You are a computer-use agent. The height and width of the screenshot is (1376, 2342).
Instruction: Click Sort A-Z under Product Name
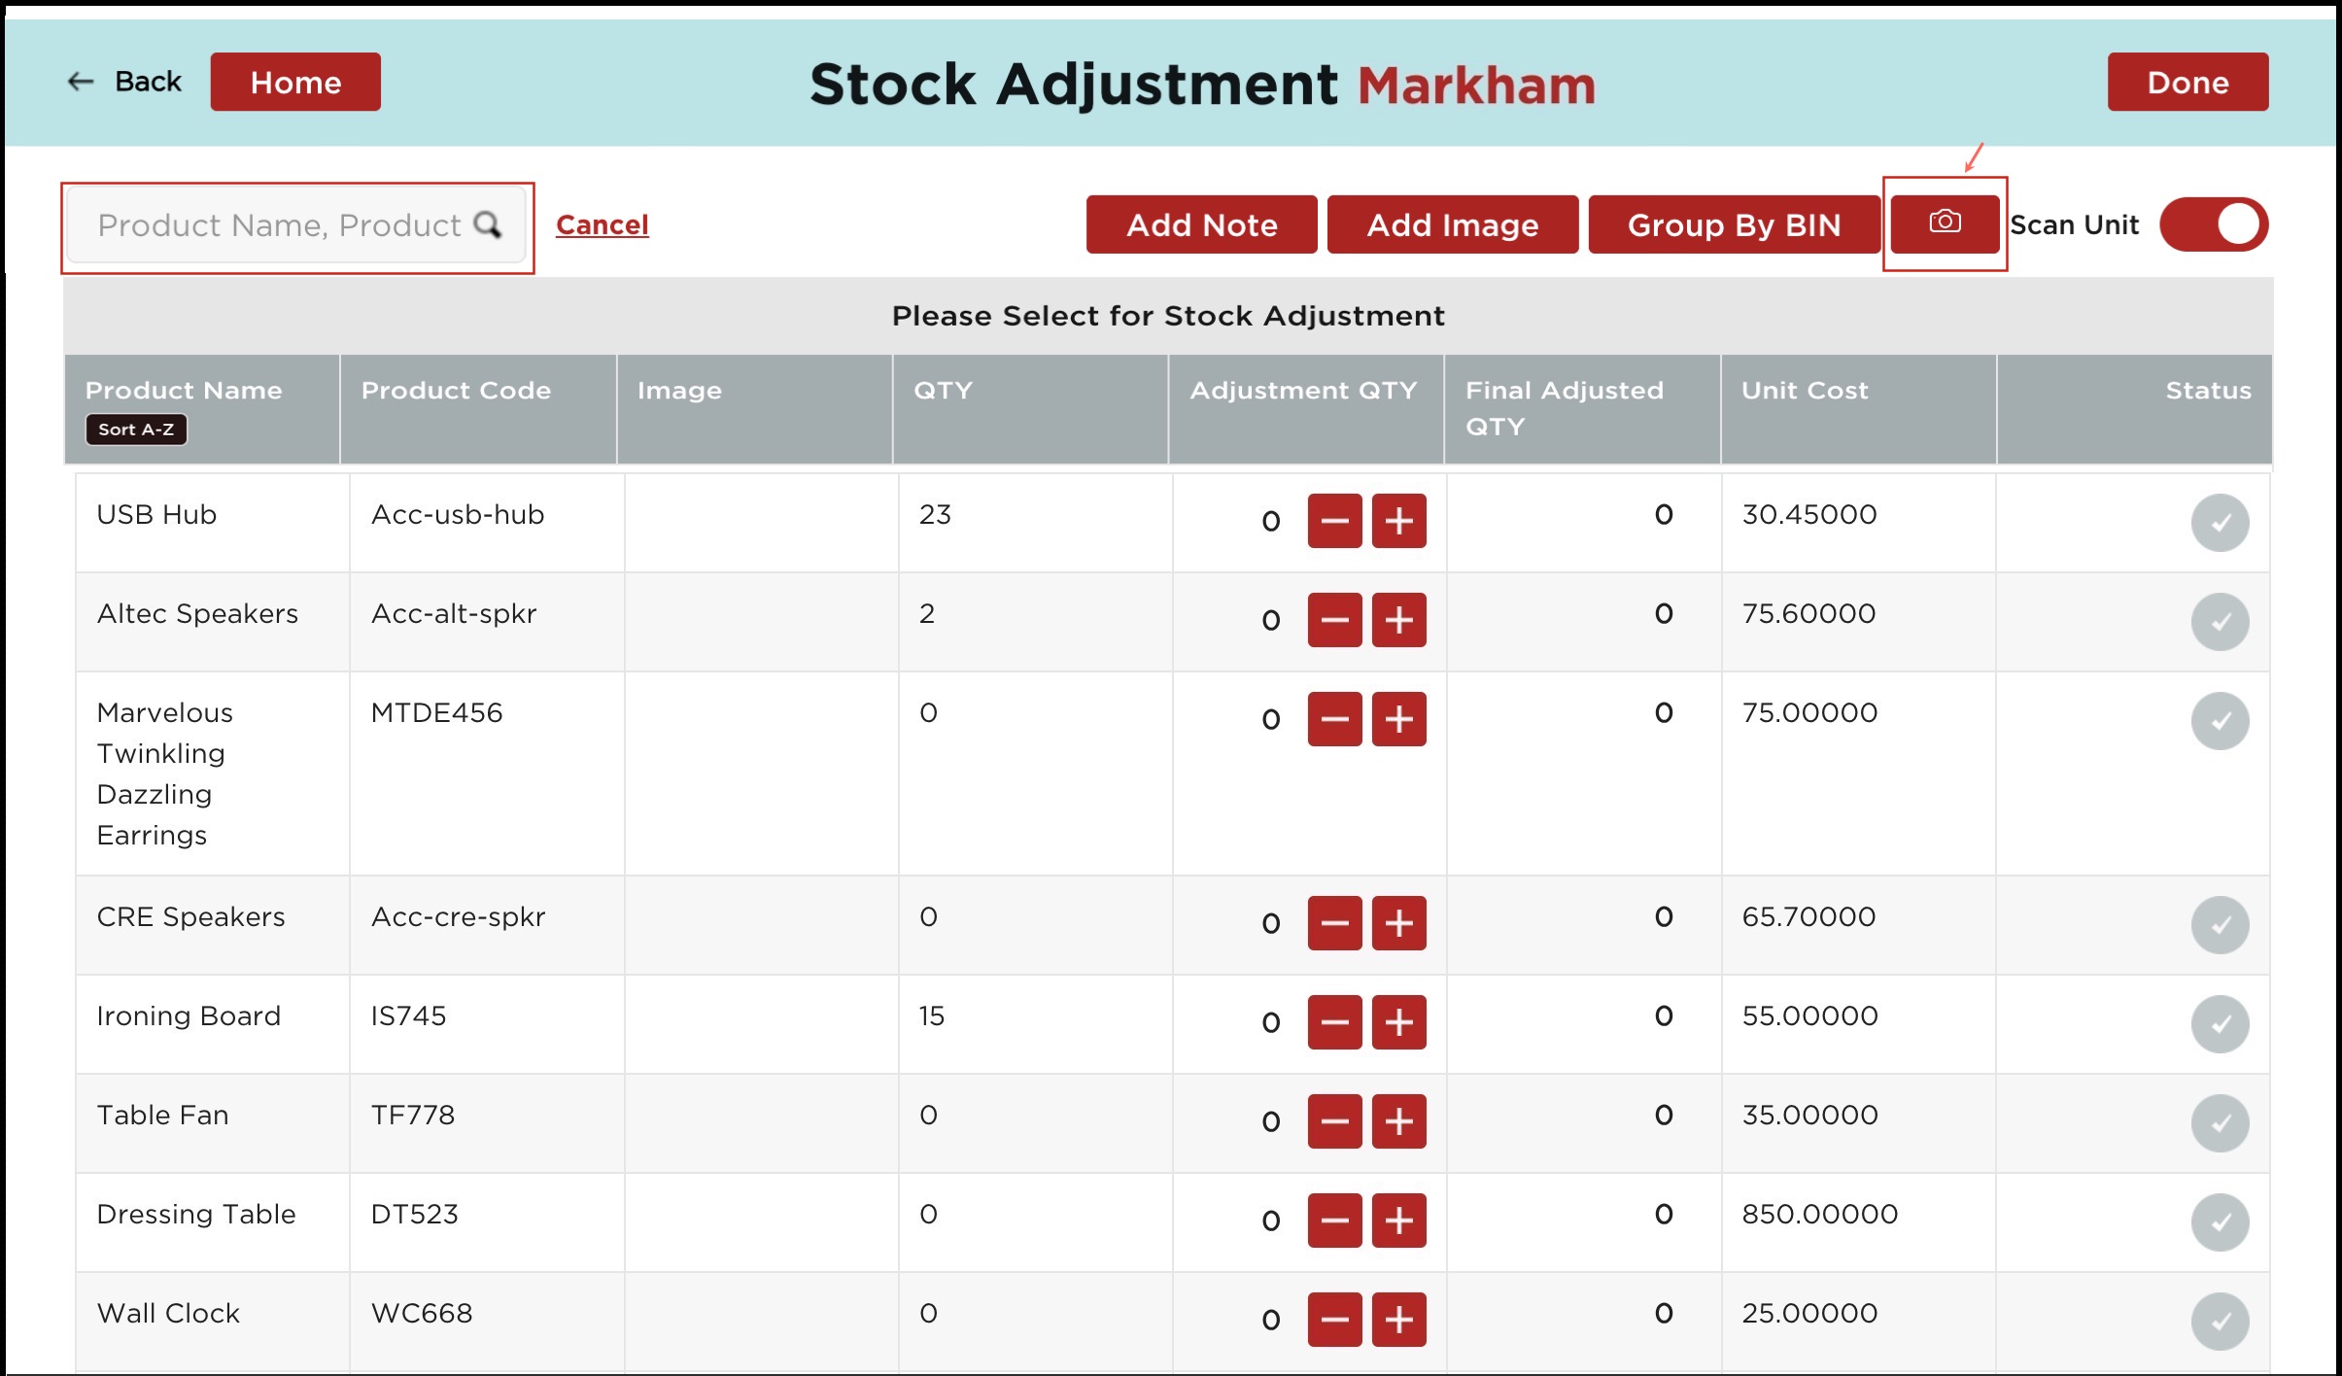point(136,430)
